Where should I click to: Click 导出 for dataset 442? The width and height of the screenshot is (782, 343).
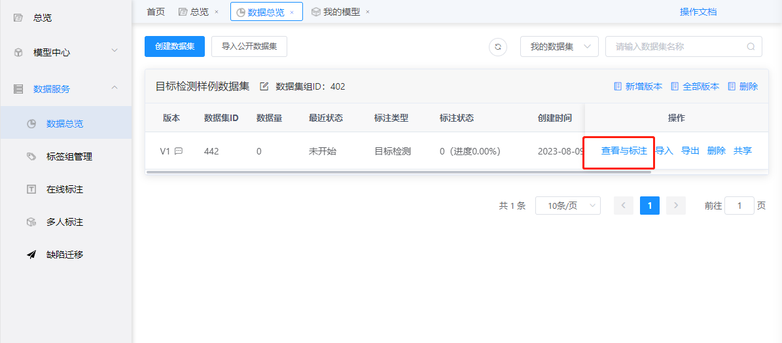[x=690, y=151]
